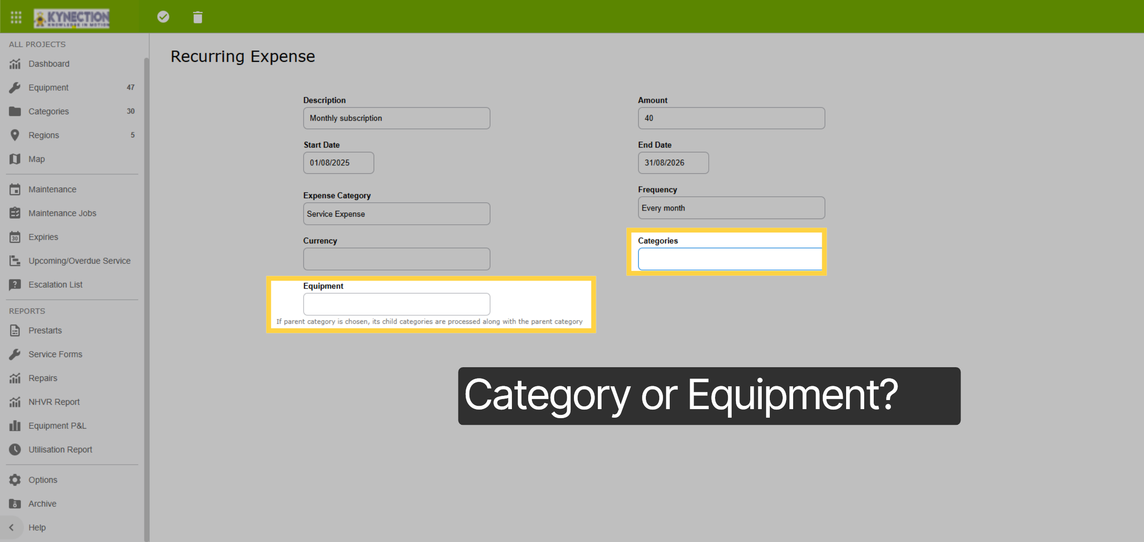This screenshot has width=1144, height=542.
Task: Click the Escalation List question icon
Action: [15, 285]
